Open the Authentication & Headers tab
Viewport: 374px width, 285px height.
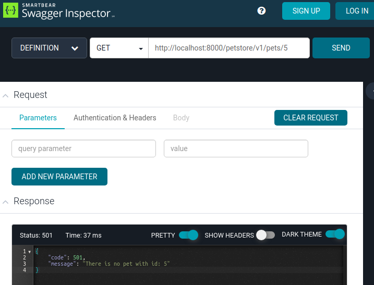115,118
